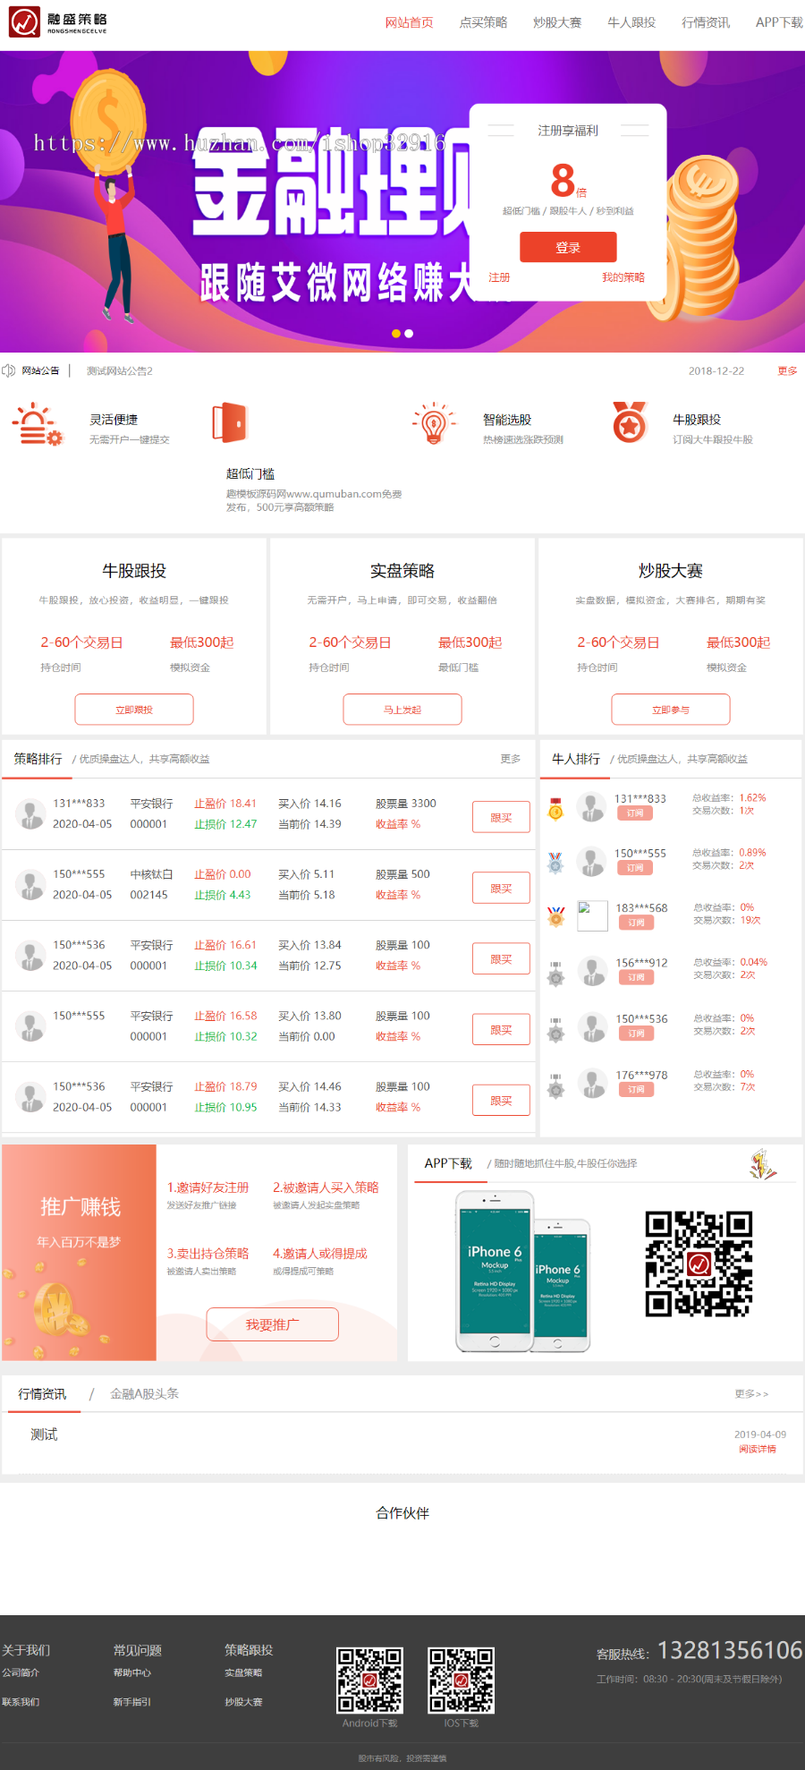This screenshot has height=1770, width=805.
Task: Click the 立即参与 button
Action: tap(671, 710)
